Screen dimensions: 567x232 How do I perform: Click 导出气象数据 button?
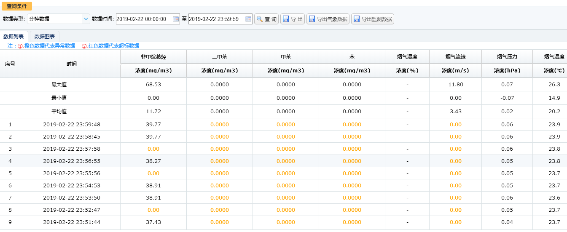click(x=328, y=19)
